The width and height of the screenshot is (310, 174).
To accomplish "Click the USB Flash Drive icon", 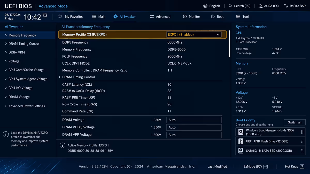I will point(241,141).
